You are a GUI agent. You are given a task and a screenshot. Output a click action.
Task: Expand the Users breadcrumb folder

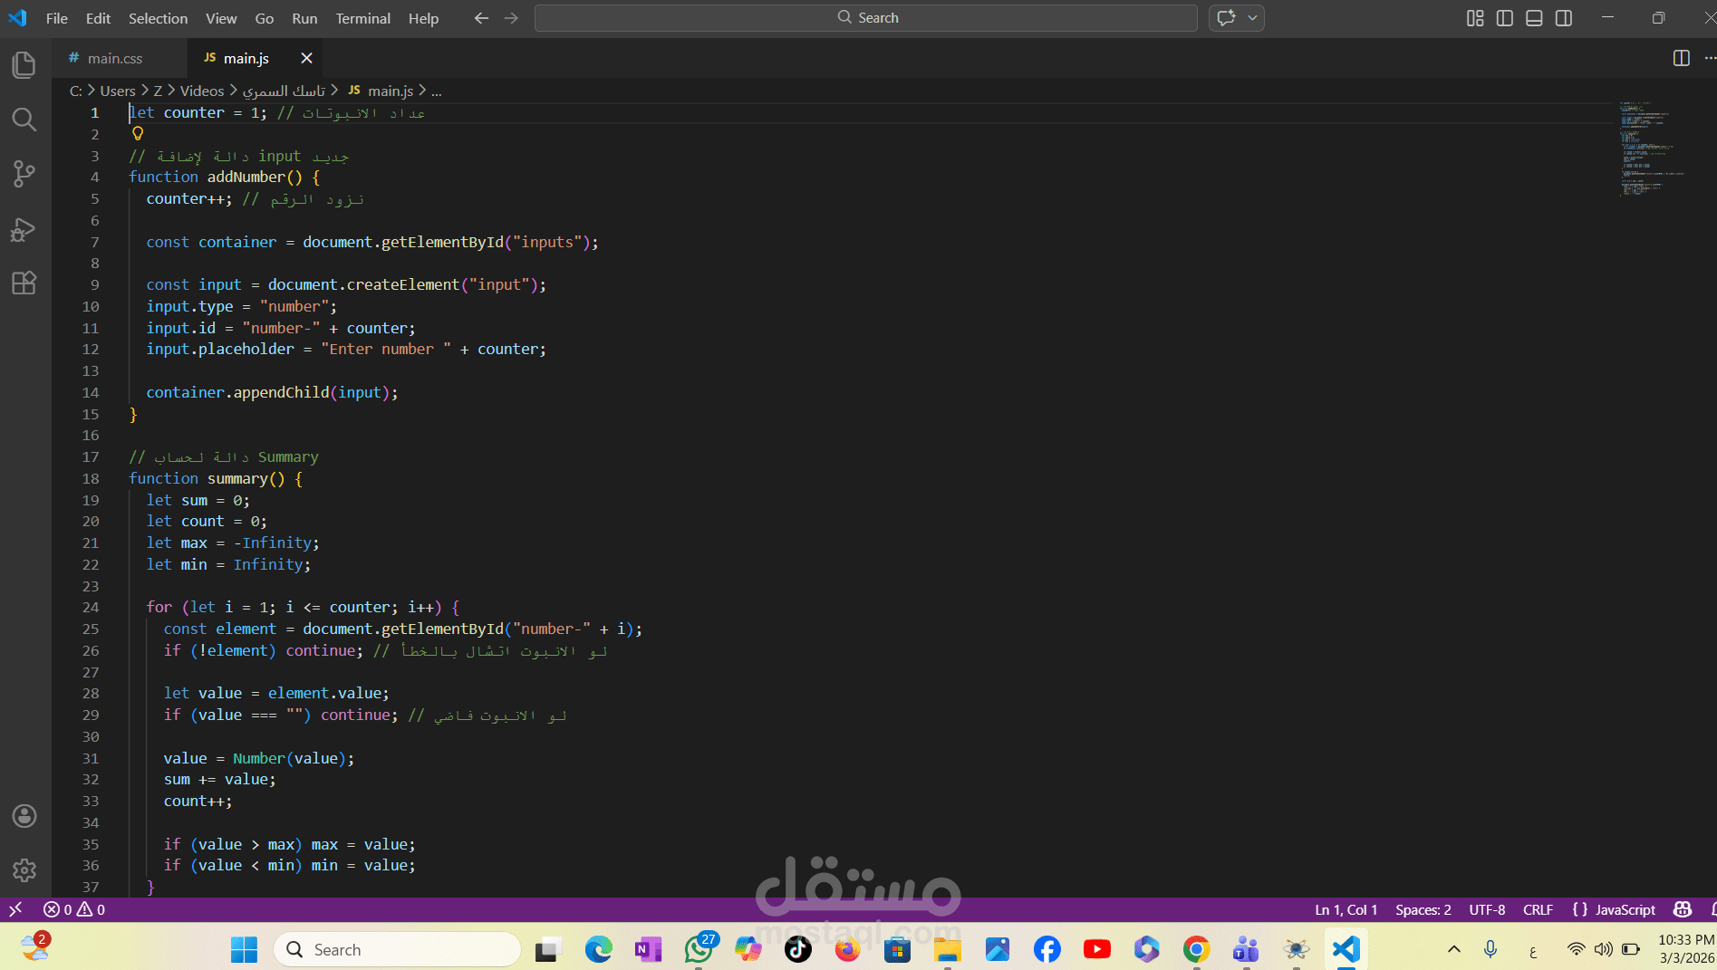click(118, 91)
